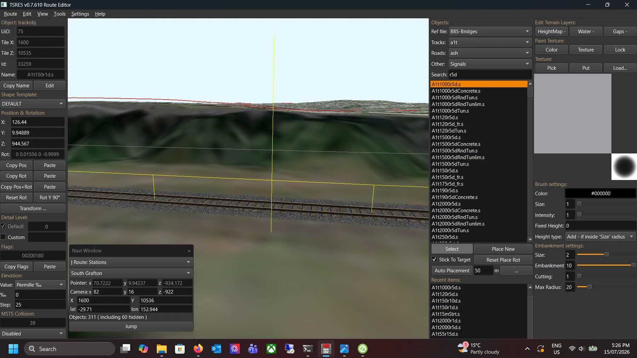Click the Place New button

tap(503, 249)
